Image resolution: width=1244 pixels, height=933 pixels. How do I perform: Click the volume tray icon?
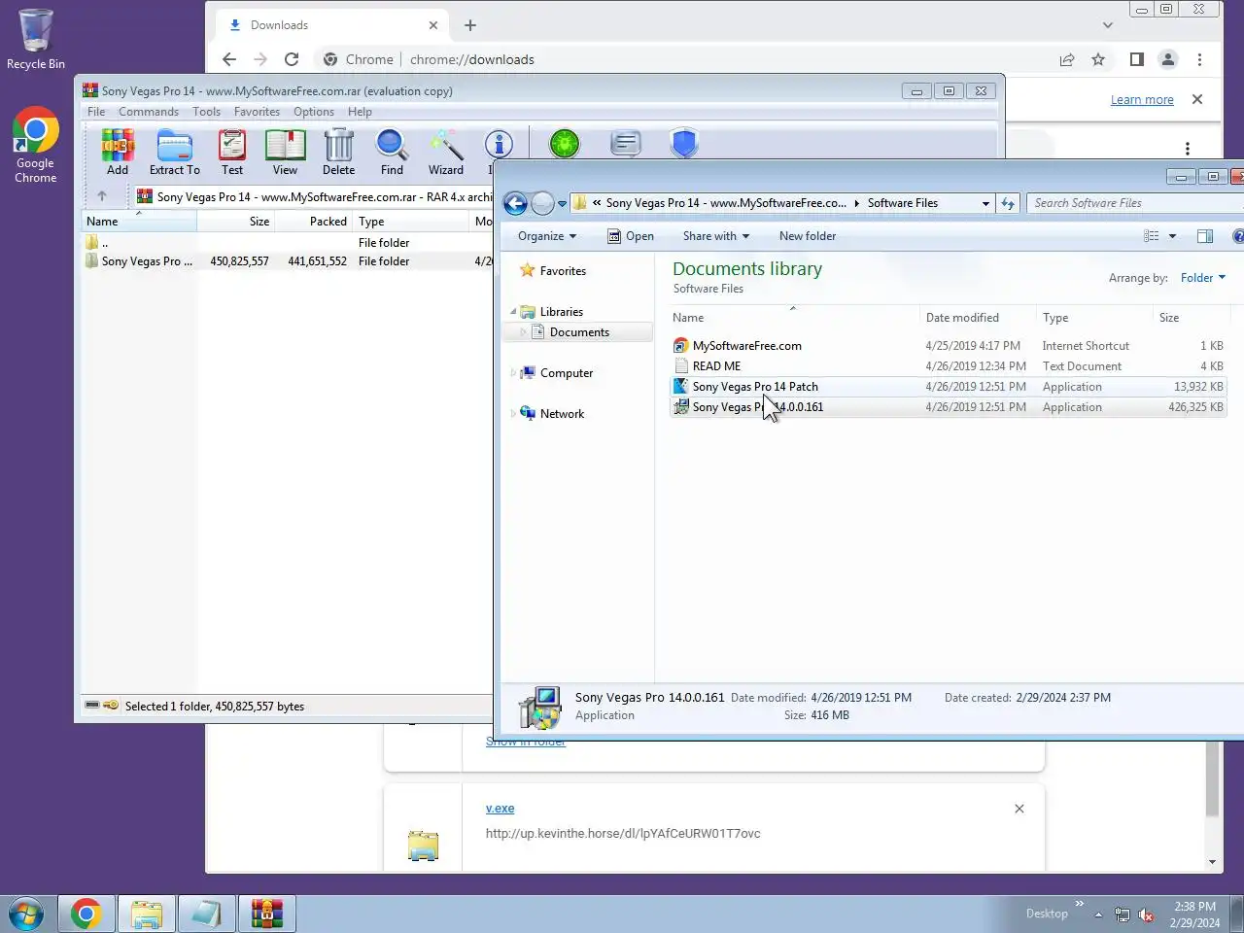tap(1146, 915)
